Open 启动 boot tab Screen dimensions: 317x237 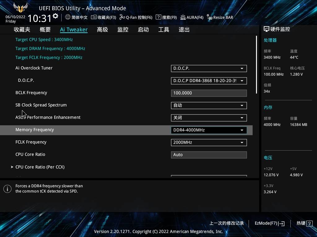point(143,30)
